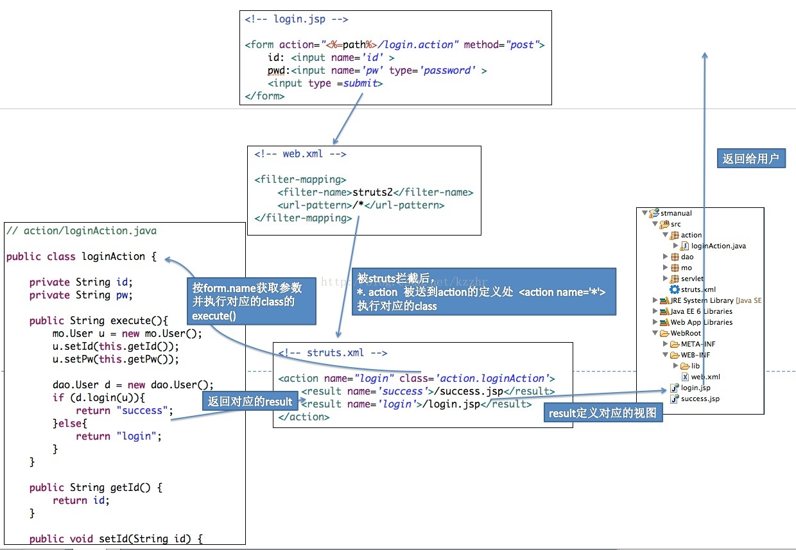Viewport: 796px width, 550px height.
Task: Expand JRE System Library arrow
Action: pos(655,300)
